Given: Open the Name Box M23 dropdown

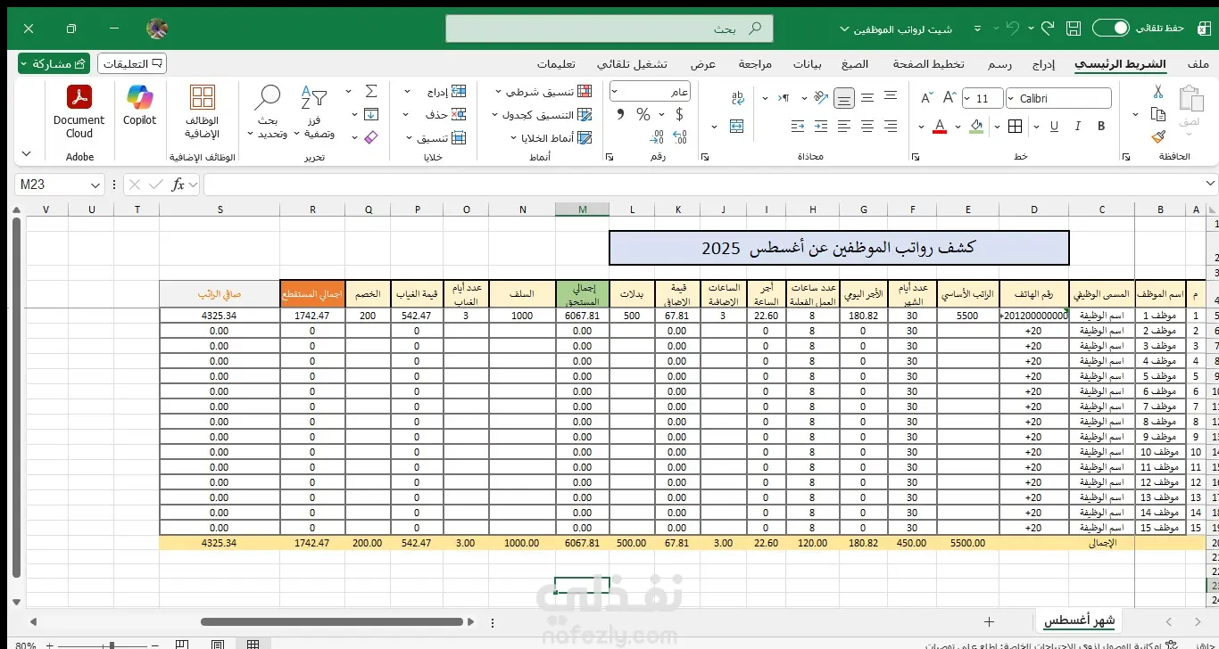Looking at the screenshot, I should pyautogui.click(x=95, y=185).
